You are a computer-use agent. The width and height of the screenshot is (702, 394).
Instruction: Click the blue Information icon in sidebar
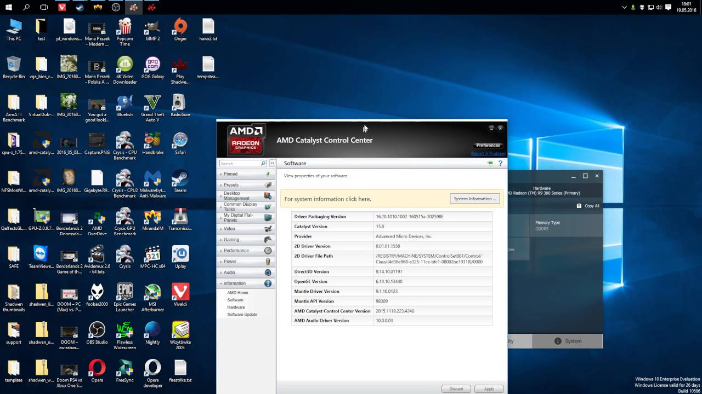[268, 283]
